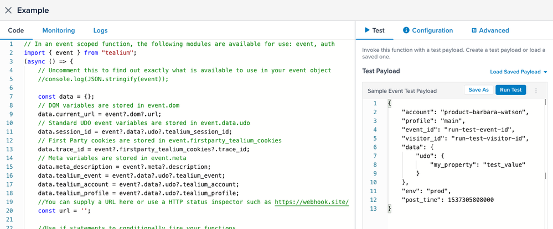
Task: Open the Monitoring tab
Action: tap(59, 30)
